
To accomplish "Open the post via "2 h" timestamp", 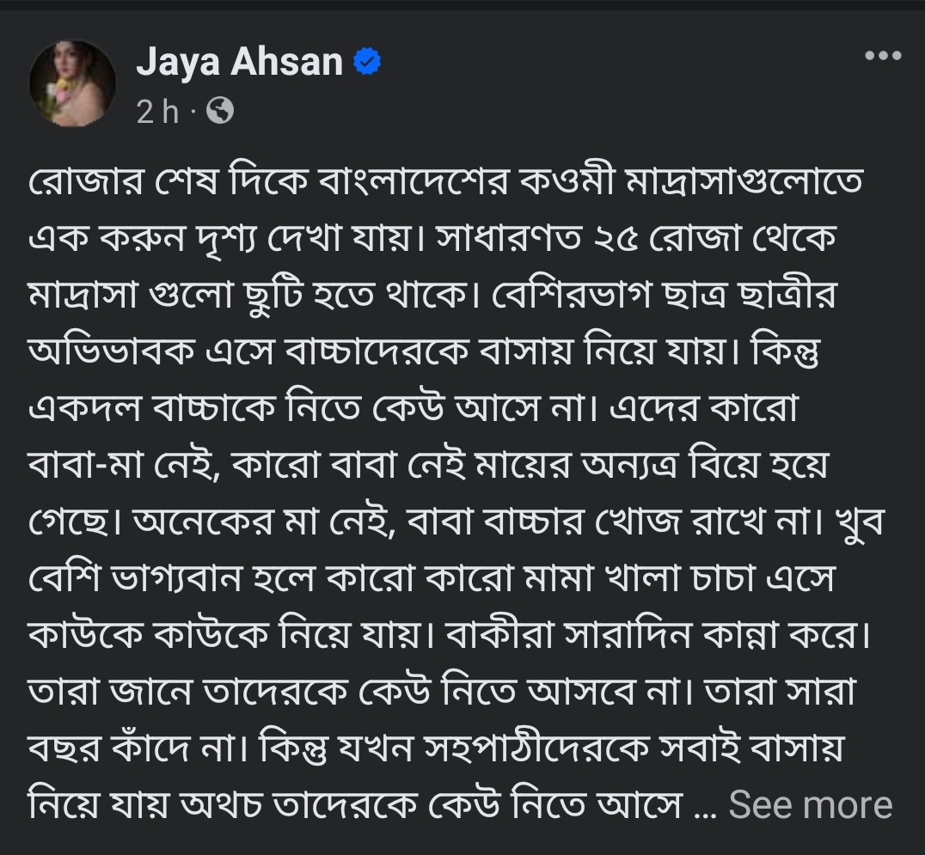I will click(157, 112).
